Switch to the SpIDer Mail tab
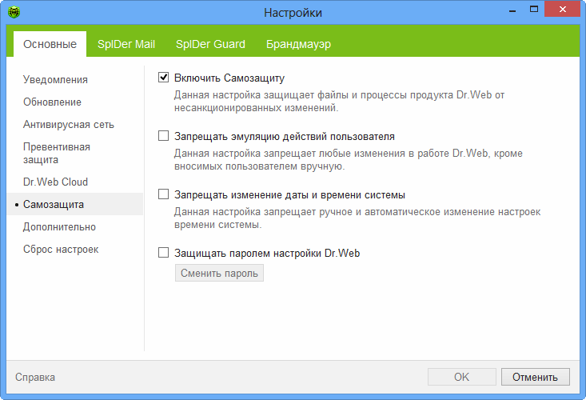The height and width of the screenshot is (400, 586). coord(126,44)
